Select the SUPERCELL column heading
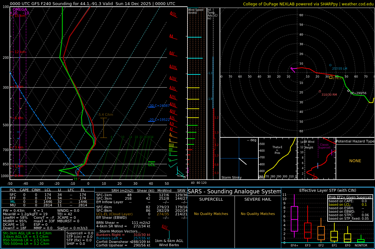 pyautogui.click(x=211, y=199)
